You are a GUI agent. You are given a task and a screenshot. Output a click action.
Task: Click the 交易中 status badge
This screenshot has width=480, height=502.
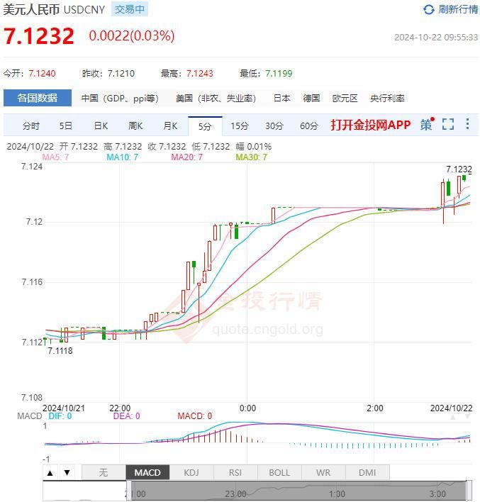click(130, 9)
